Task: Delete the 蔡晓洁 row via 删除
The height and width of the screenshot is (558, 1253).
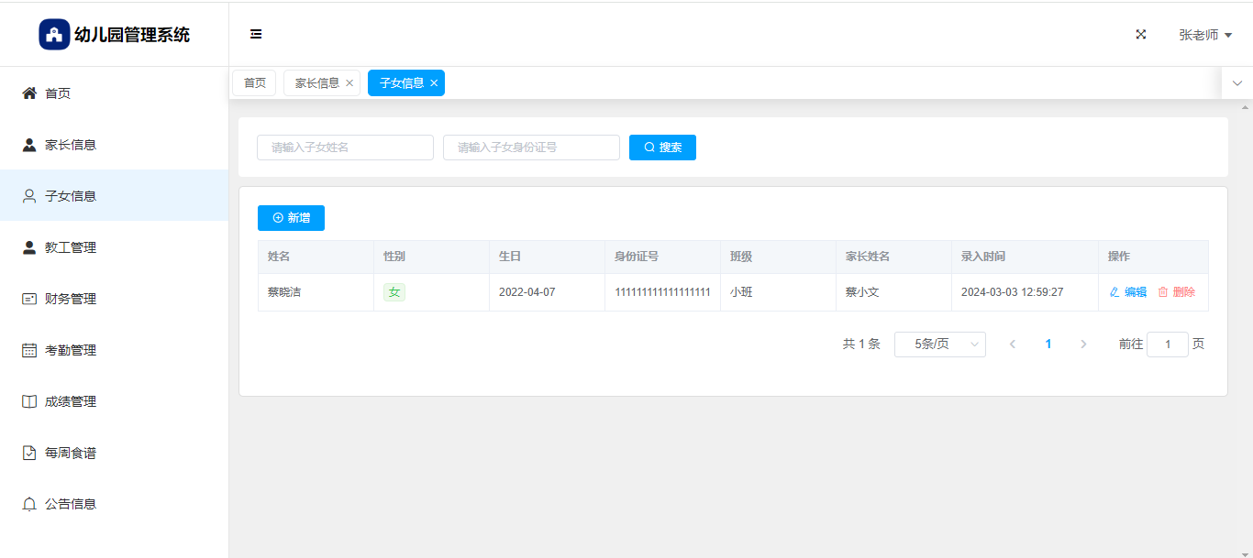Action: [1176, 292]
